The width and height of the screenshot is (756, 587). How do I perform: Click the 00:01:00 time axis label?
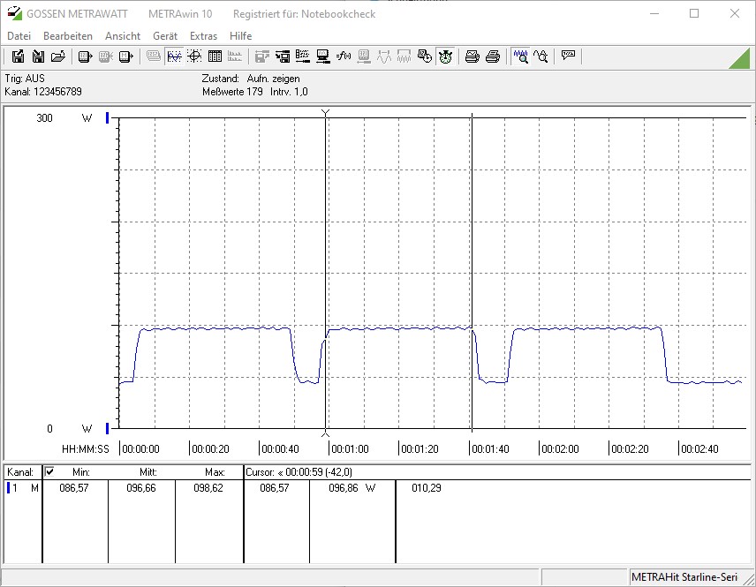click(350, 448)
